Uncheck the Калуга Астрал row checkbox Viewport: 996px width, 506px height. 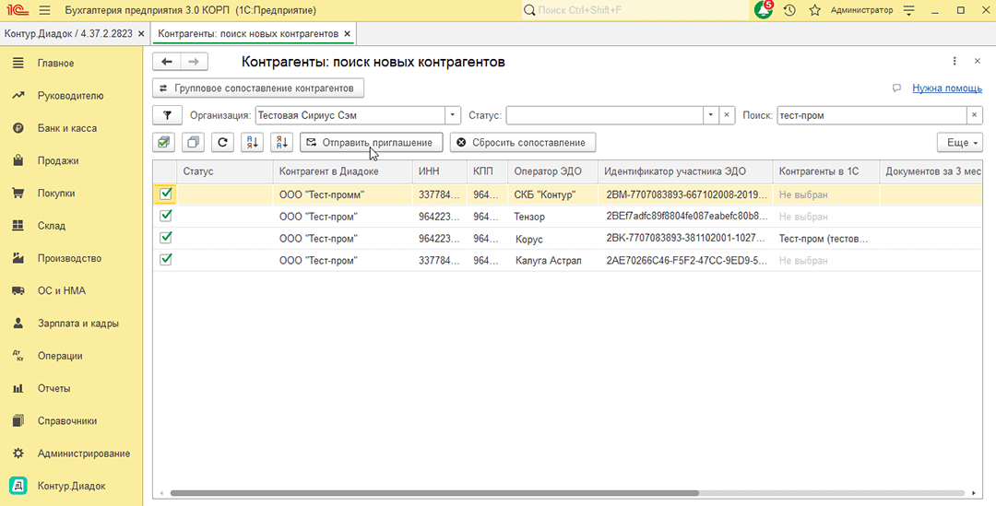(166, 260)
